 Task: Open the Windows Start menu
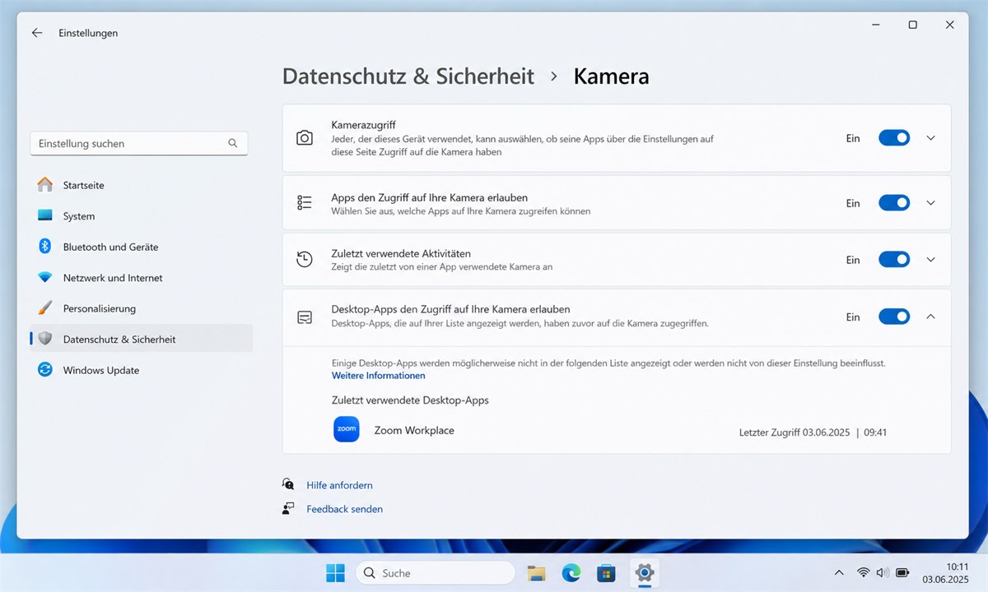336,573
